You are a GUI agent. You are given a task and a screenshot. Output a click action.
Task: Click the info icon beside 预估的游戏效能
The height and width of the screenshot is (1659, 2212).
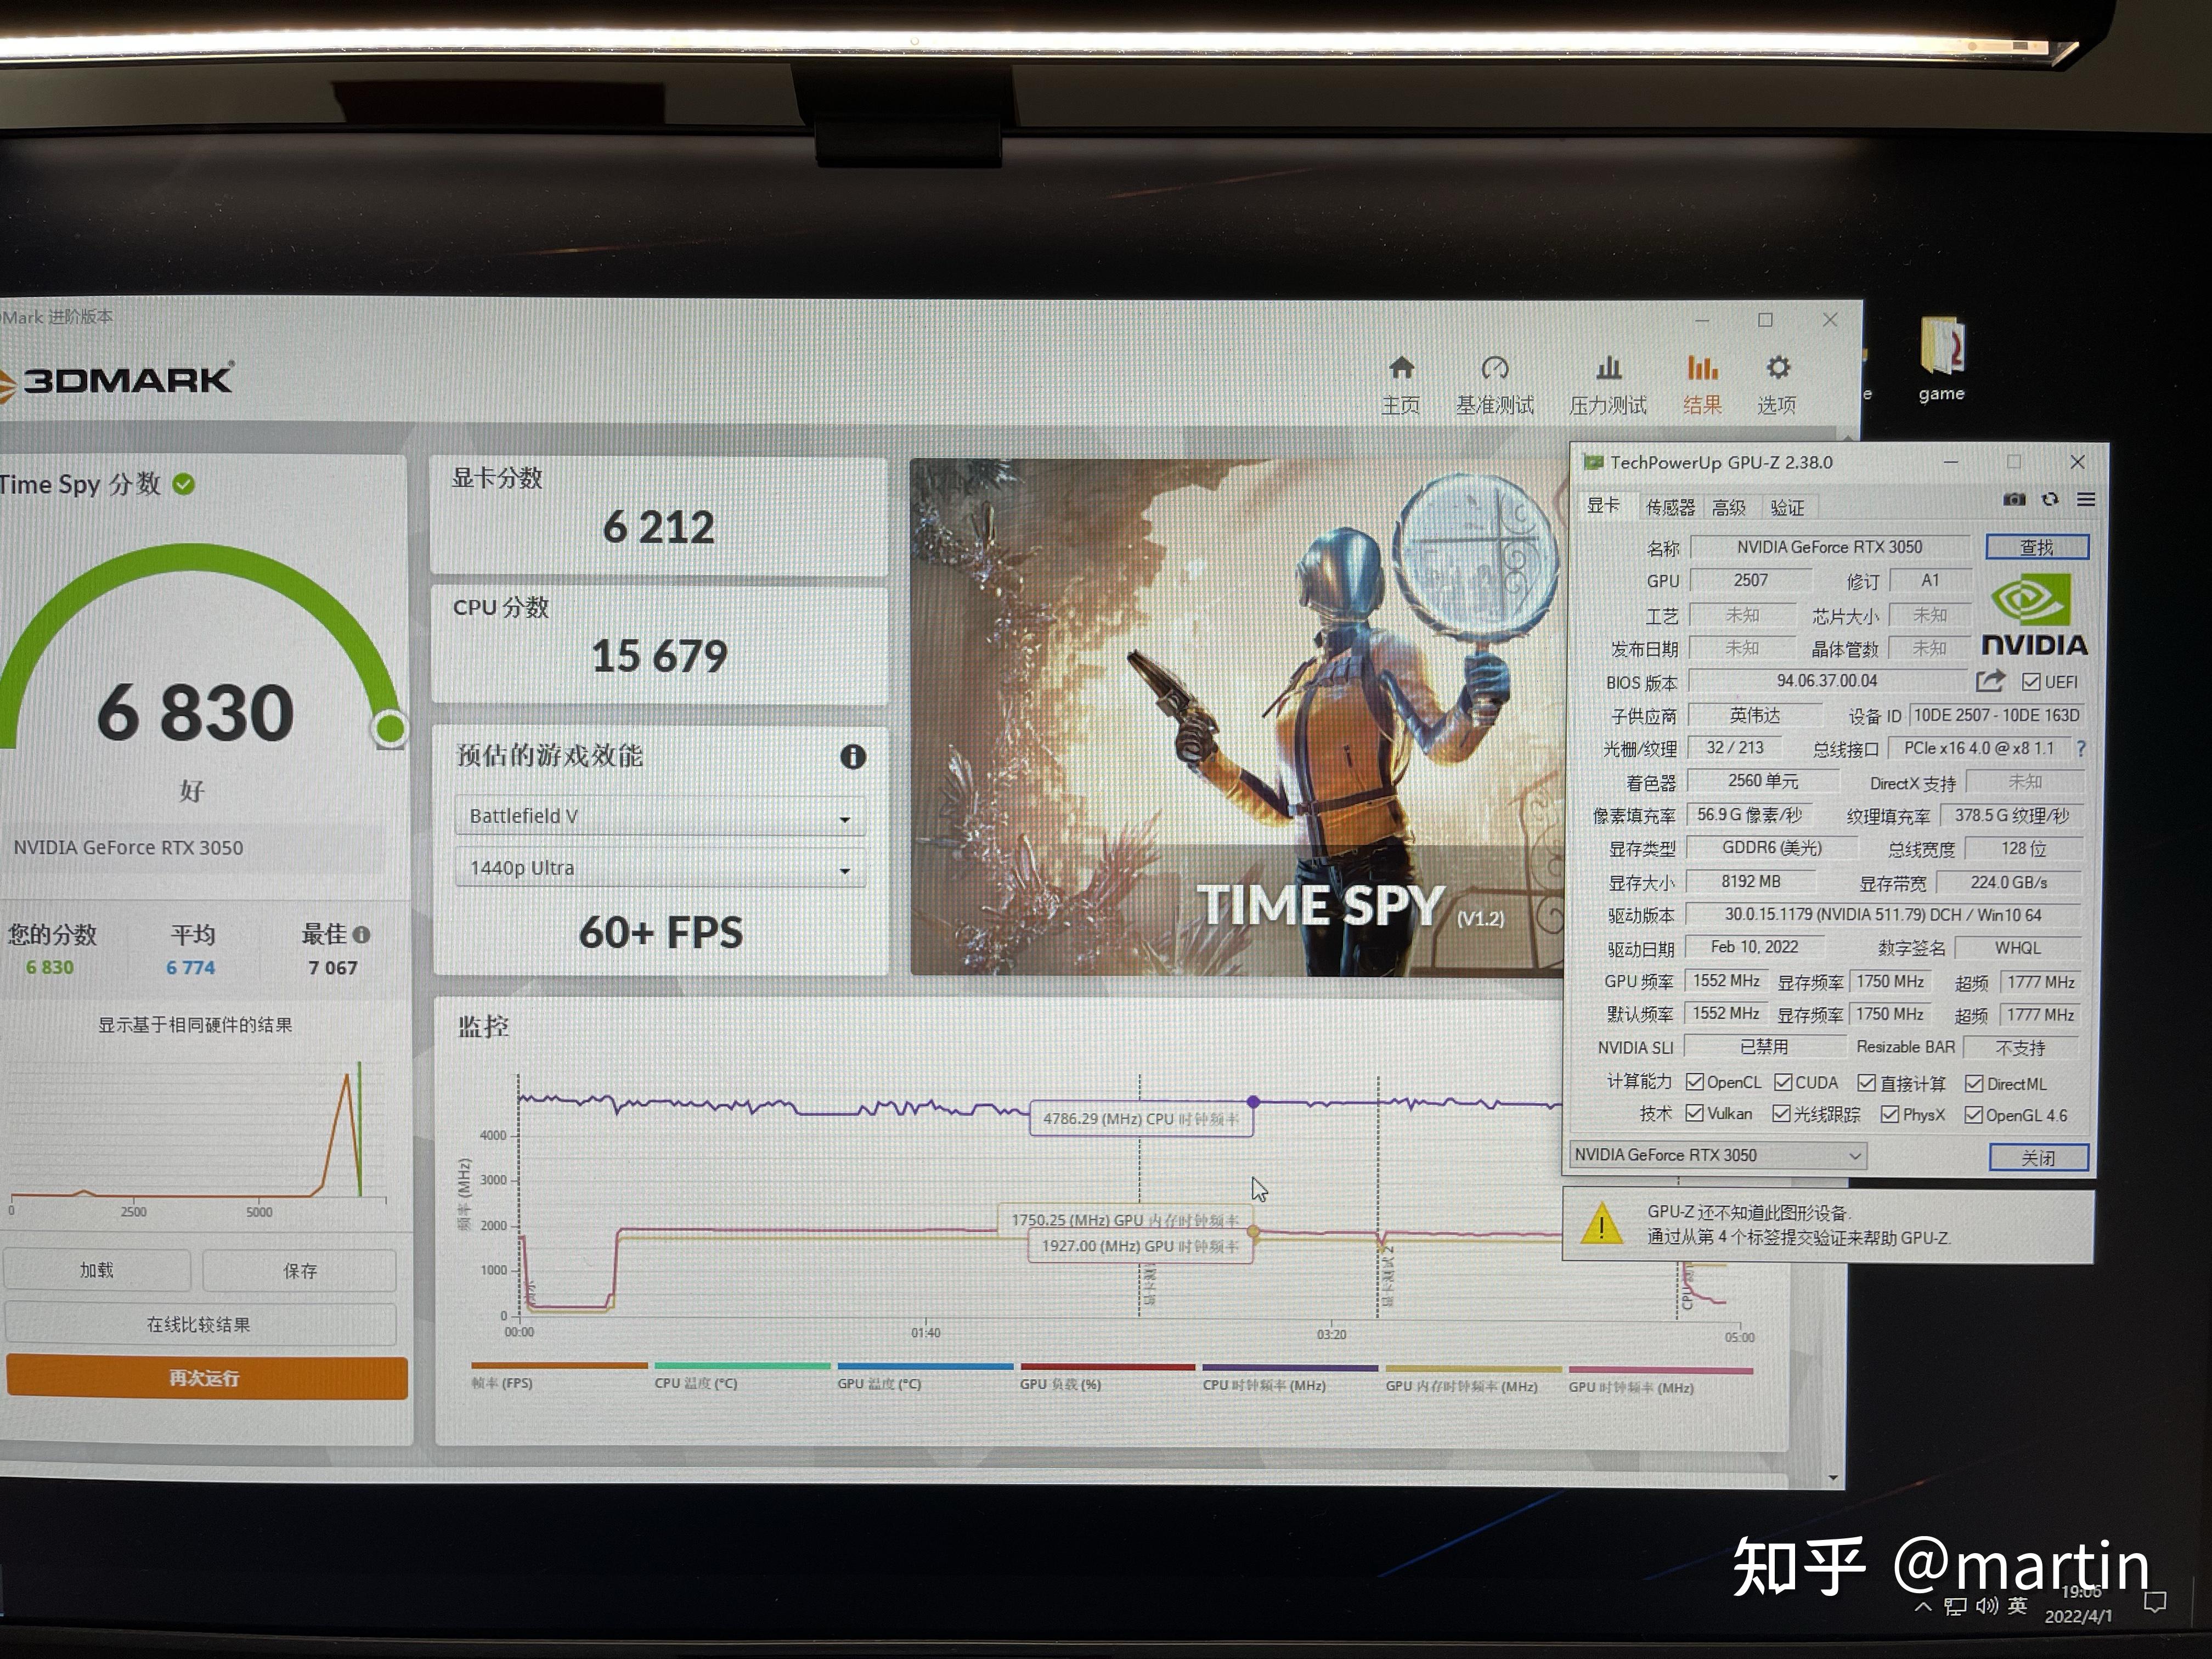pos(852,757)
